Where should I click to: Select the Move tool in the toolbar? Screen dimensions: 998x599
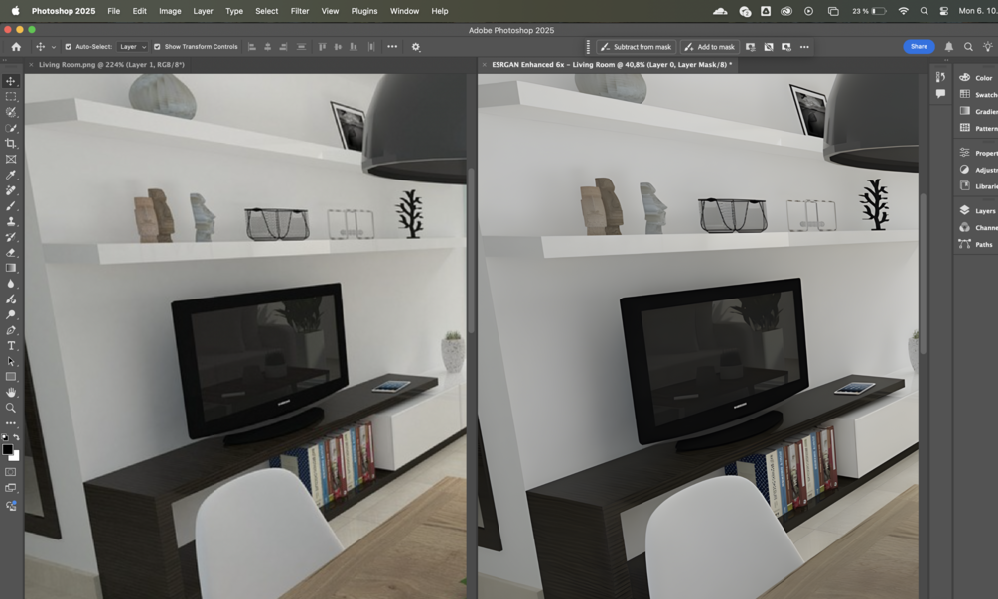click(x=11, y=81)
